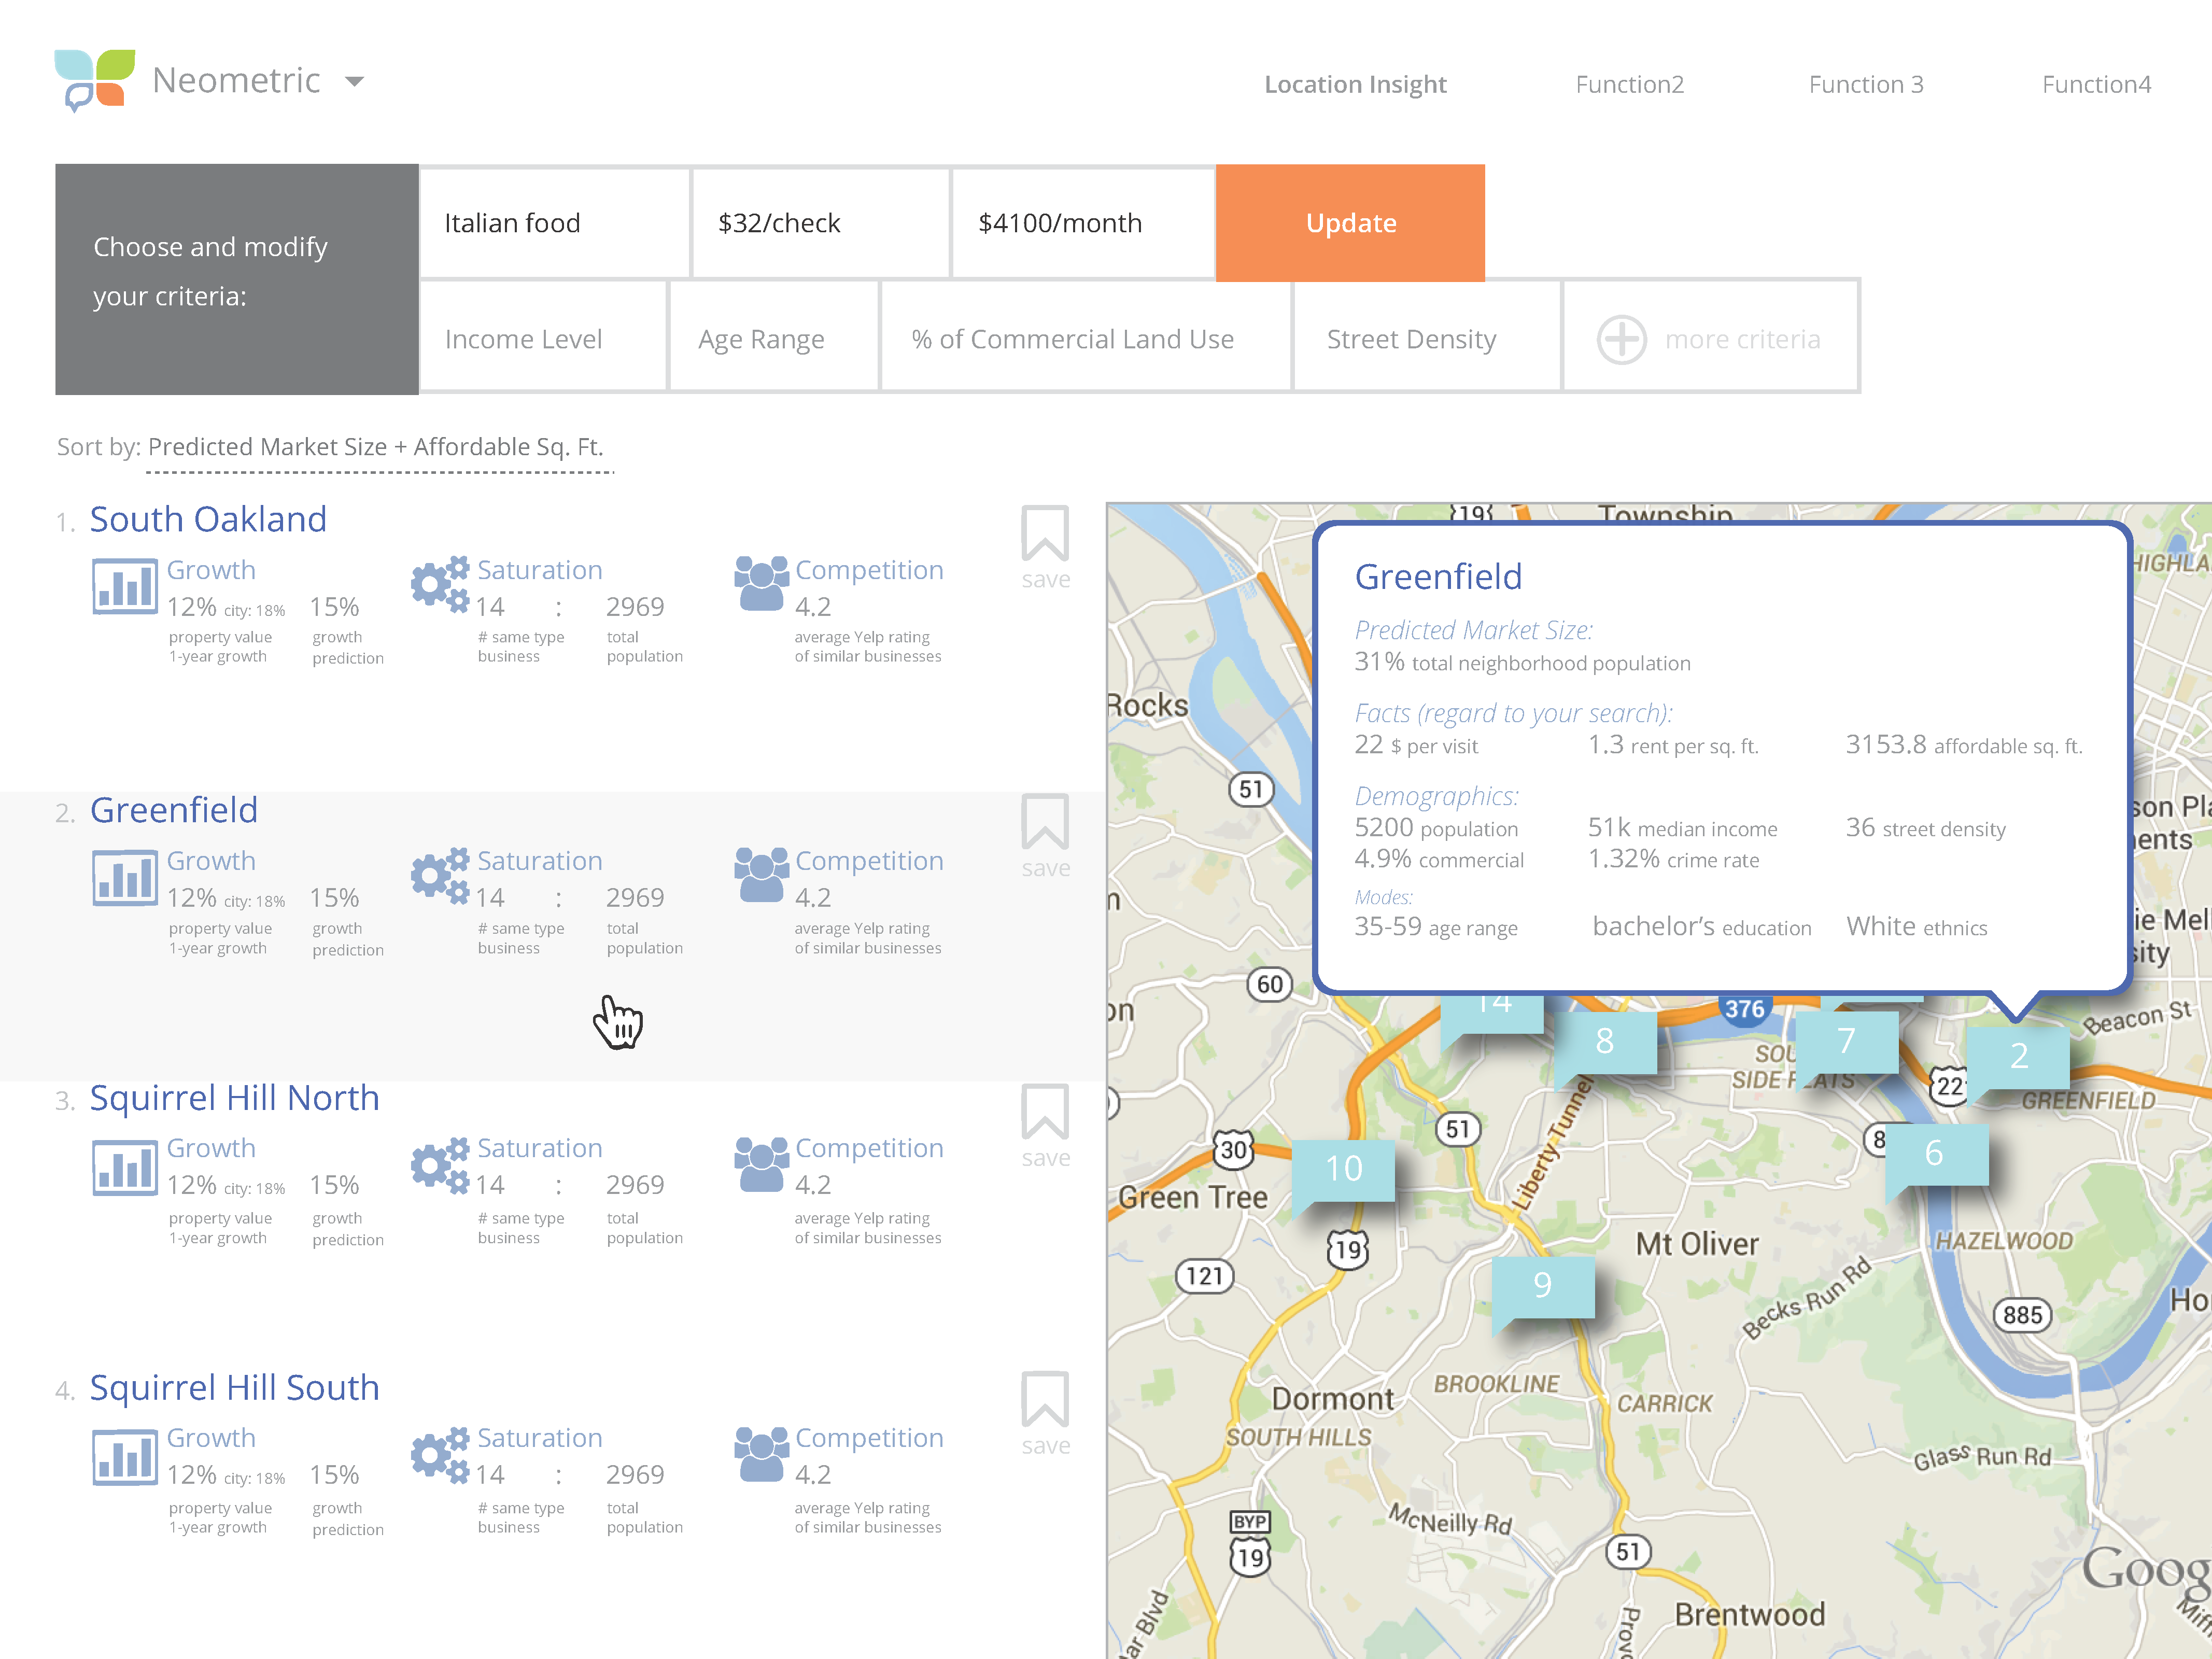
Task: Click the Italian food criteria field
Action: pos(554,223)
